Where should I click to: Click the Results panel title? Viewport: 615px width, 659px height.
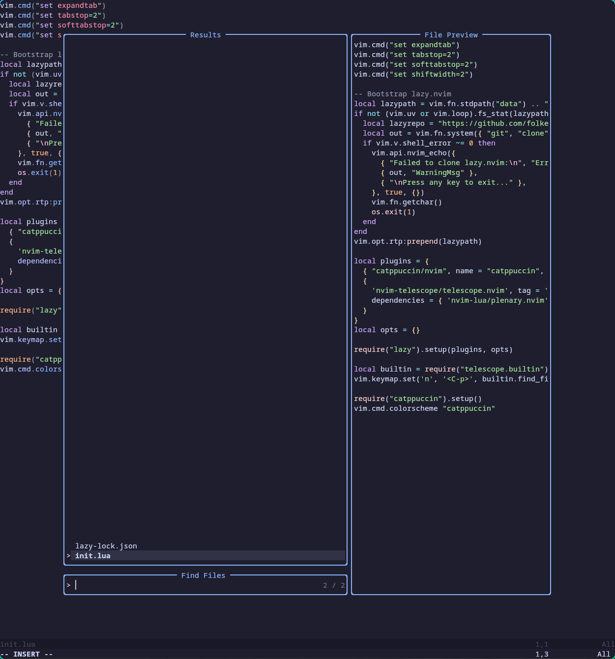tap(205, 35)
